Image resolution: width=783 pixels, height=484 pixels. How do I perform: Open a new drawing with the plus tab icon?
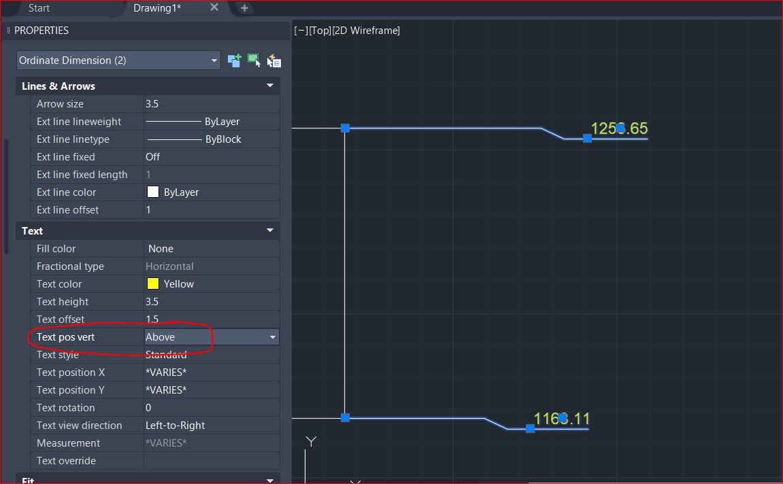(x=244, y=8)
